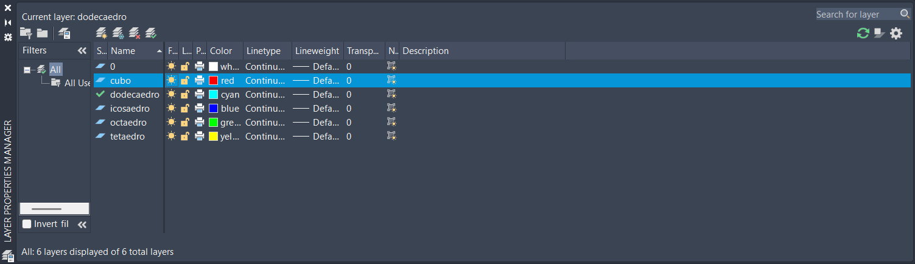
Task: Select the All Used Layers filter
Action: coord(76,83)
